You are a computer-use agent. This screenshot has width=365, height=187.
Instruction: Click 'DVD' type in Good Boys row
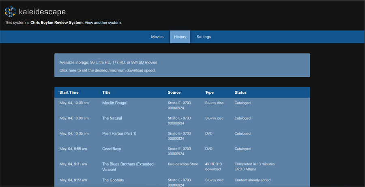point(209,149)
